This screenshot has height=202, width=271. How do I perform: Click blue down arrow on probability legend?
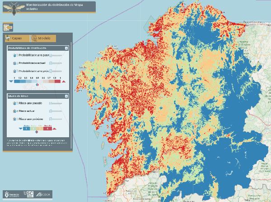pos(11,81)
